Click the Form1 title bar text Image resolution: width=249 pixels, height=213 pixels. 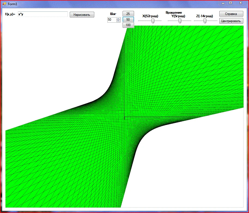(x=13, y=4)
